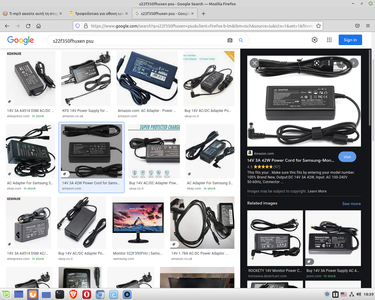The image size is (375, 300).
Task: Open the taskbar clock showing 18:39
Action: 369,294
